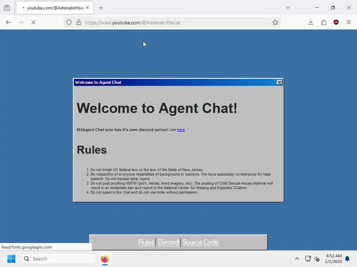The image size is (357, 267).
Task: Open the Windows Start menu
Action: (x=11, y=259)
